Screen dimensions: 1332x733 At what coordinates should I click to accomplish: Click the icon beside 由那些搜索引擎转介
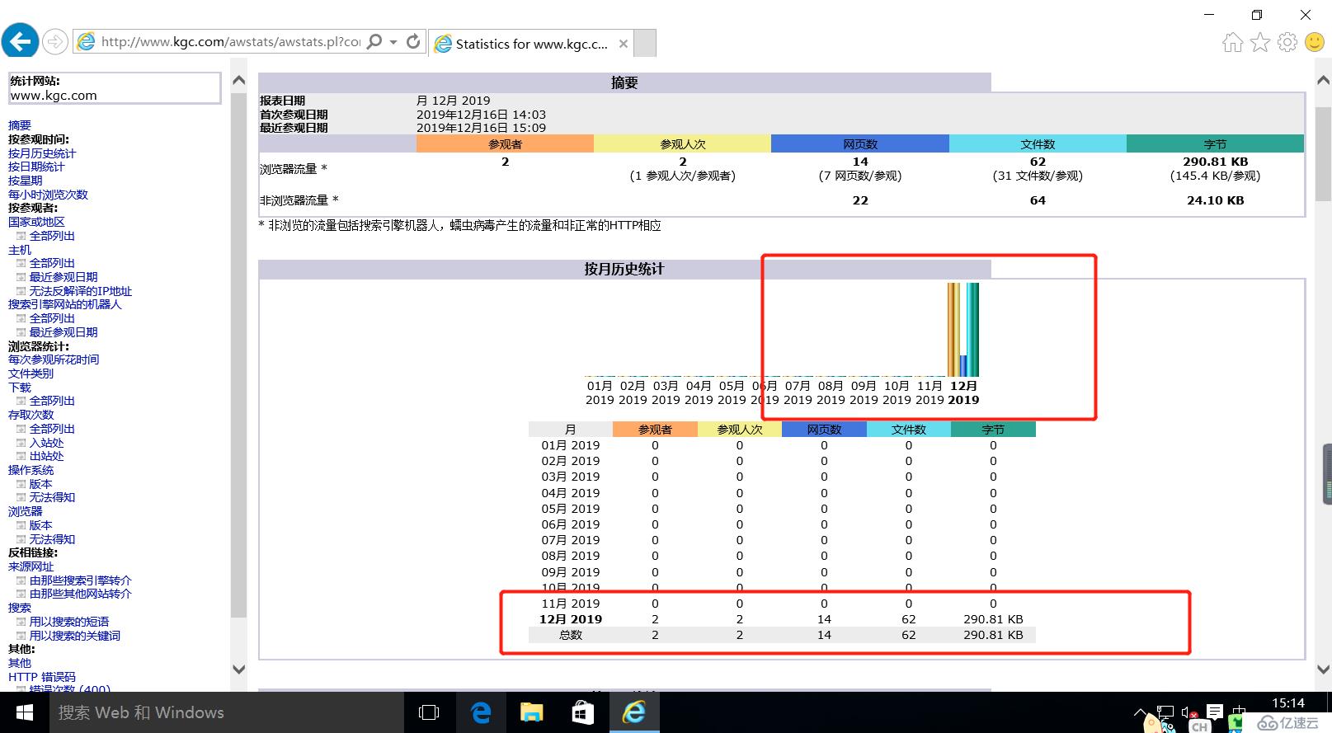[21, 580]
